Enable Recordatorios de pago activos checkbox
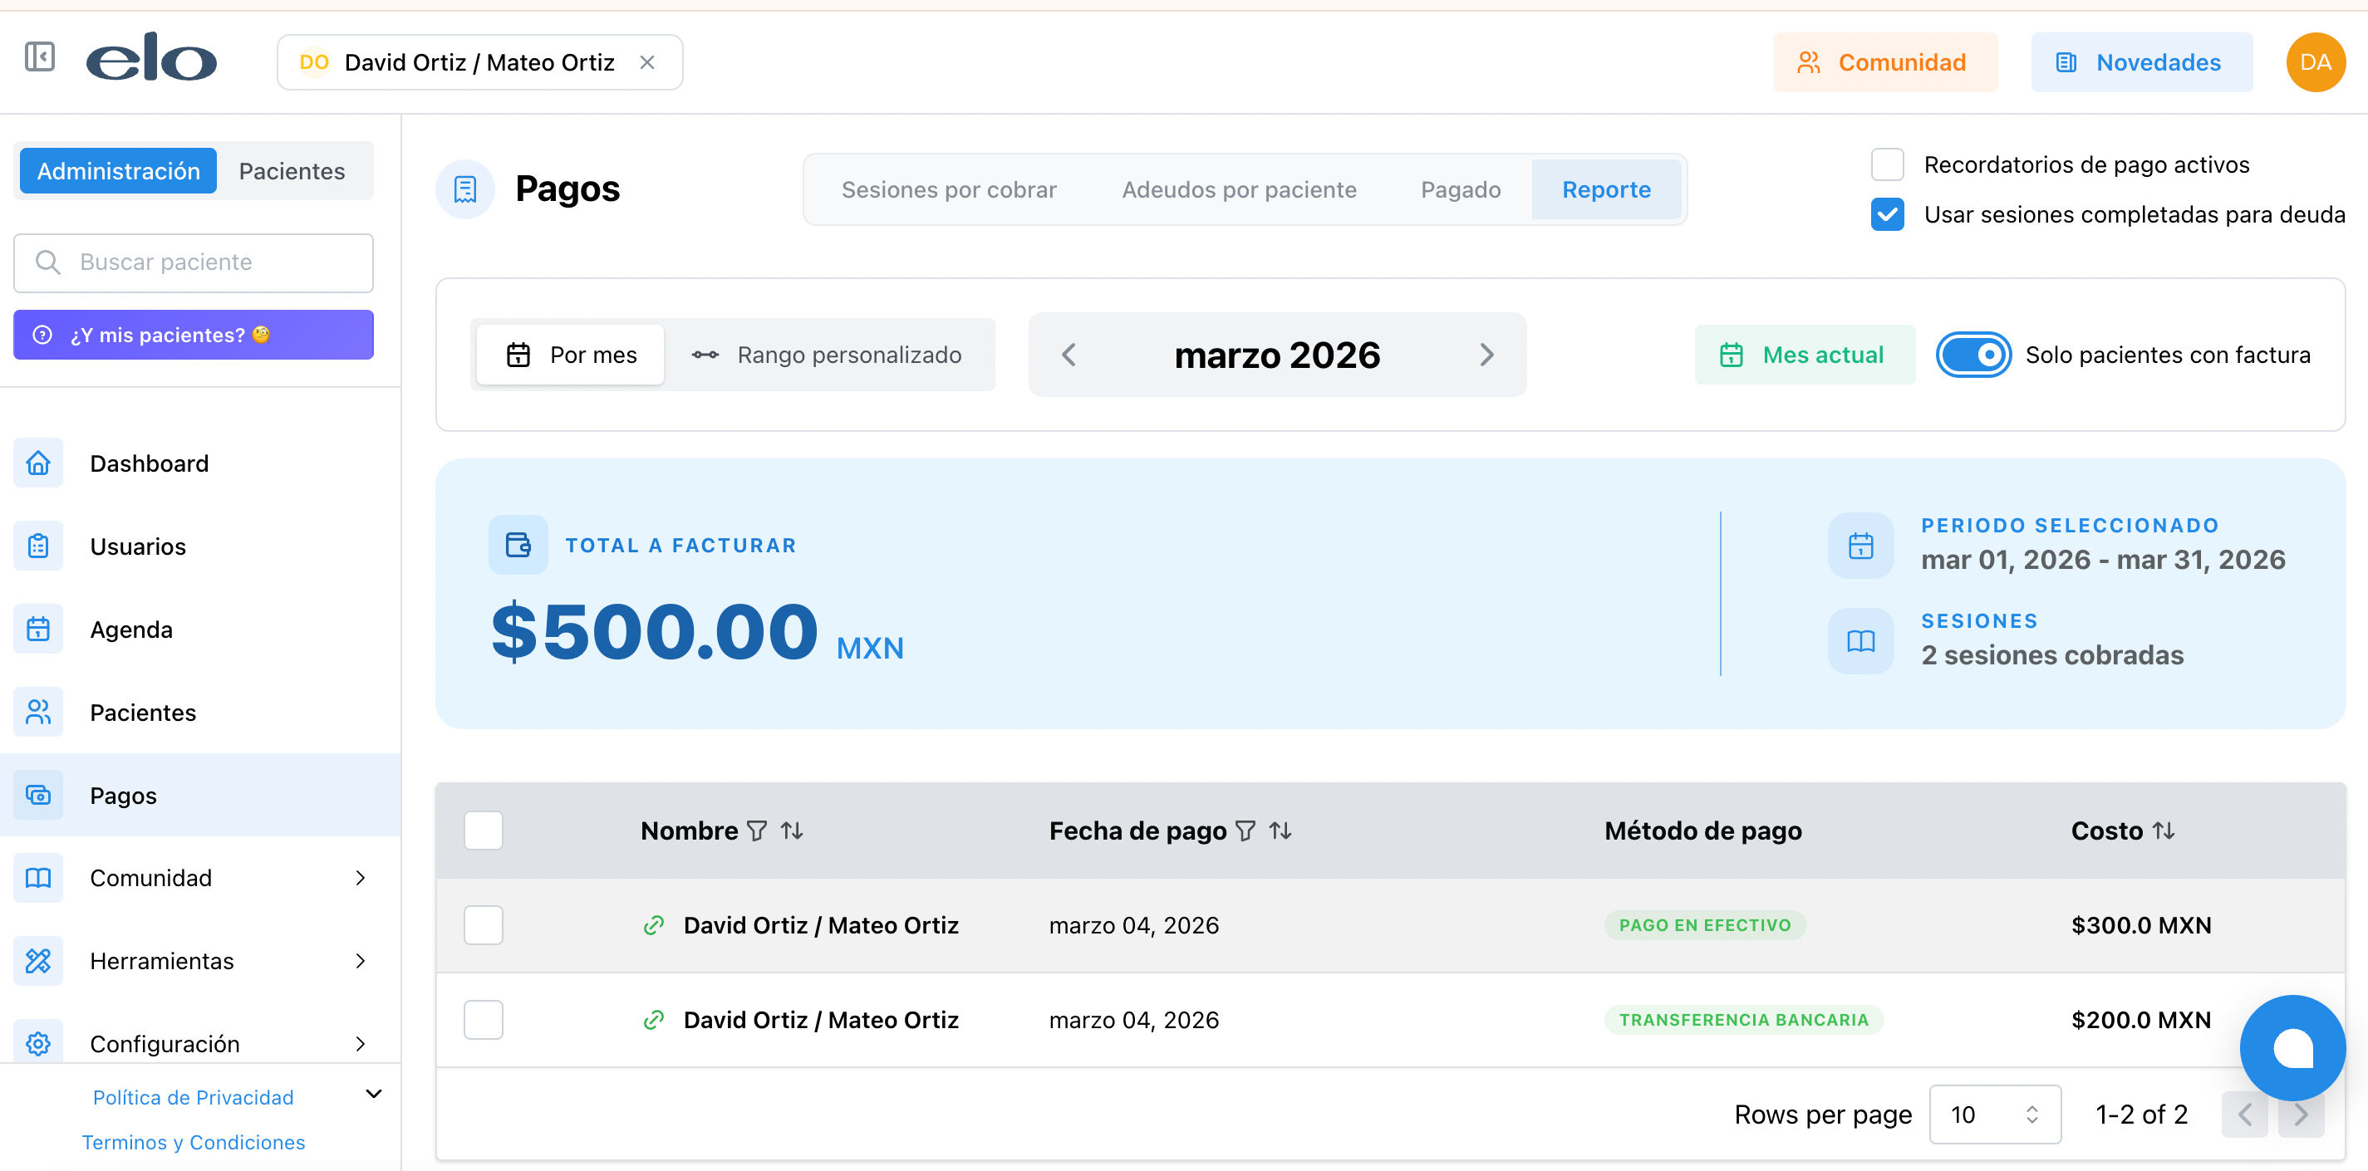Viewport: 2368px width, 1171px height. [x=1887, y=164]
